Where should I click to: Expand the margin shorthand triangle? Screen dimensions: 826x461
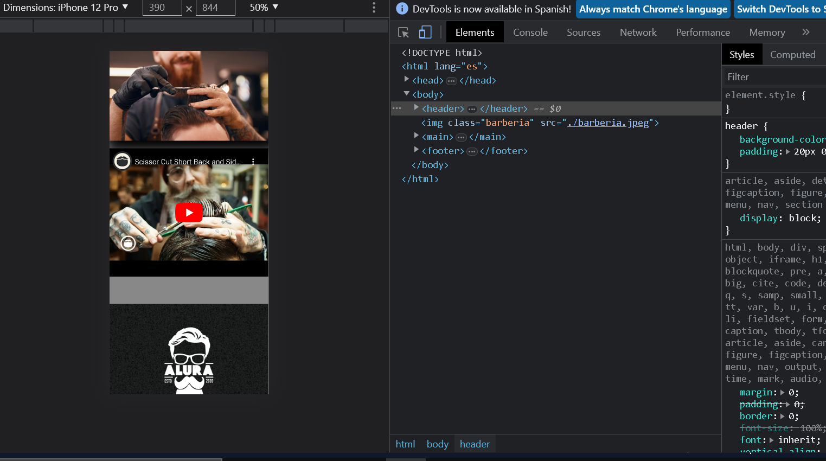(x=783, y=392)
